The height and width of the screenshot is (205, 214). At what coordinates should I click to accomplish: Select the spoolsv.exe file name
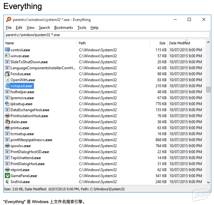[x=21, y=146]
